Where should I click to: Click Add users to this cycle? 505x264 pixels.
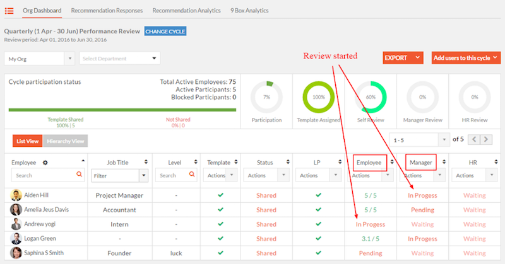466,58
